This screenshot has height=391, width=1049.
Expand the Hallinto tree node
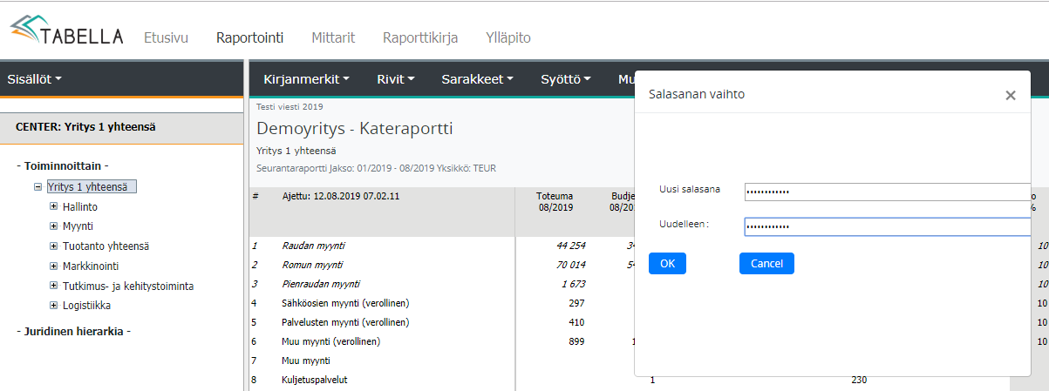coord(53,206)
